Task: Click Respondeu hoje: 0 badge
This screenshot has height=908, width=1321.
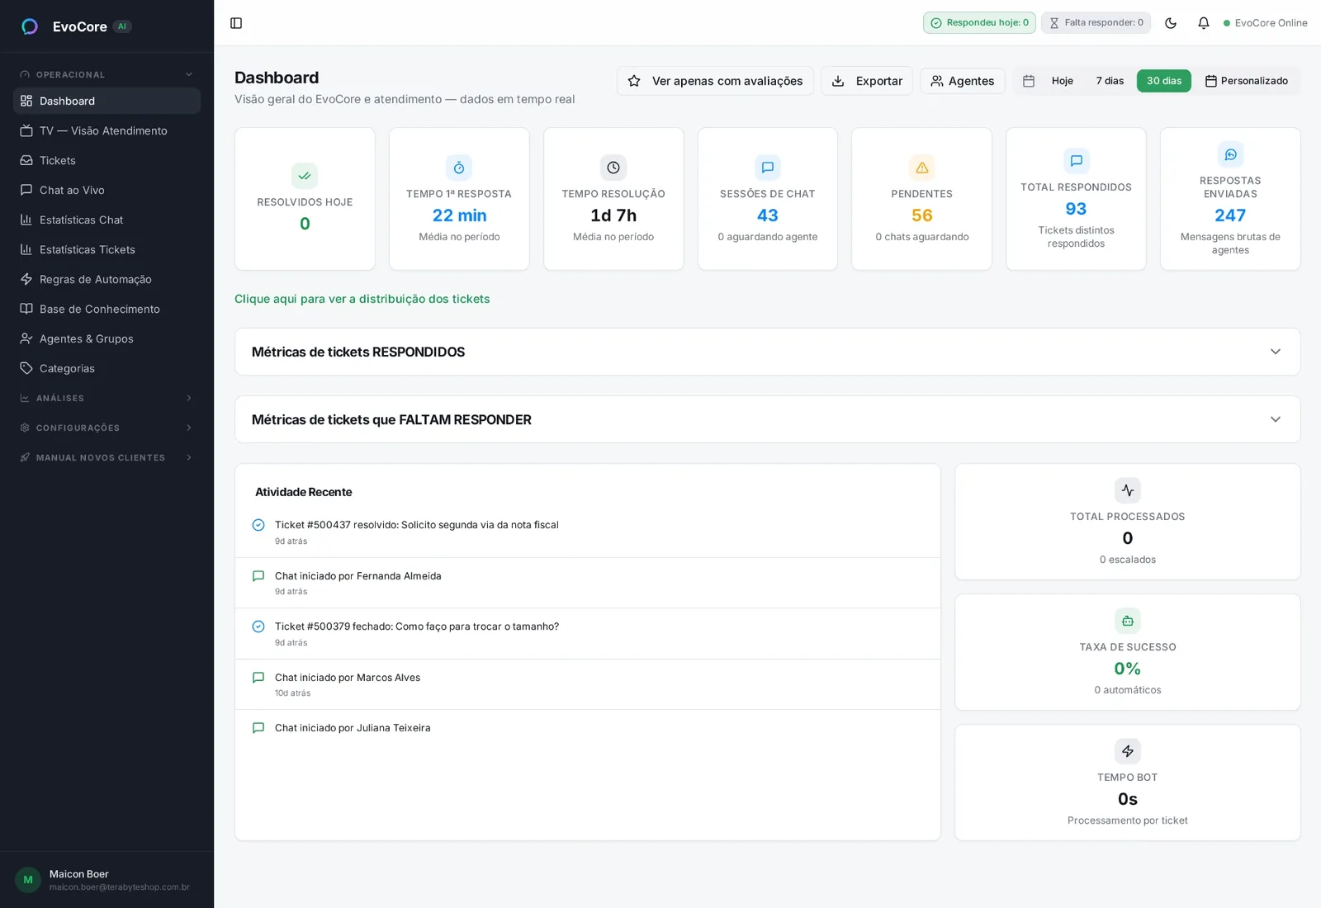Action: pyautogui.click(x=979, y=23)
